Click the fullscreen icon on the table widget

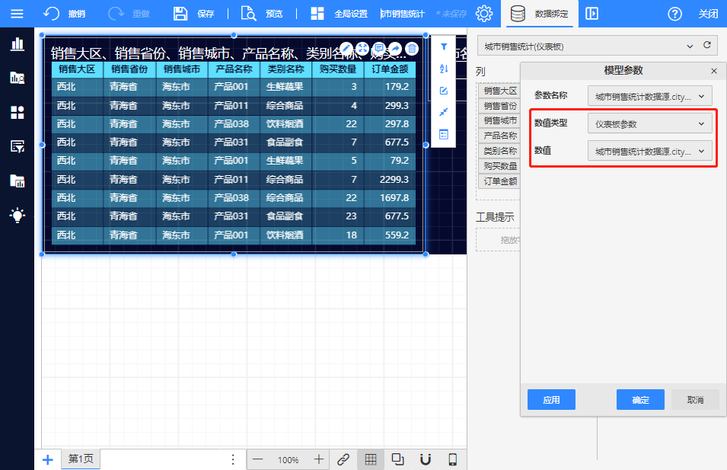362,49
